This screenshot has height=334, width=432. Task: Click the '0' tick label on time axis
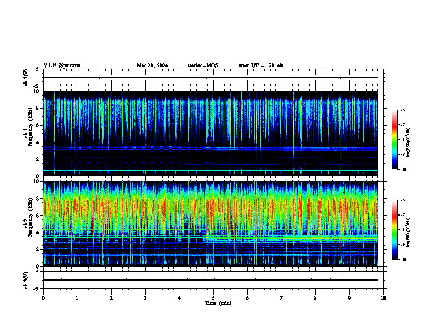click(x=43, y=298)
